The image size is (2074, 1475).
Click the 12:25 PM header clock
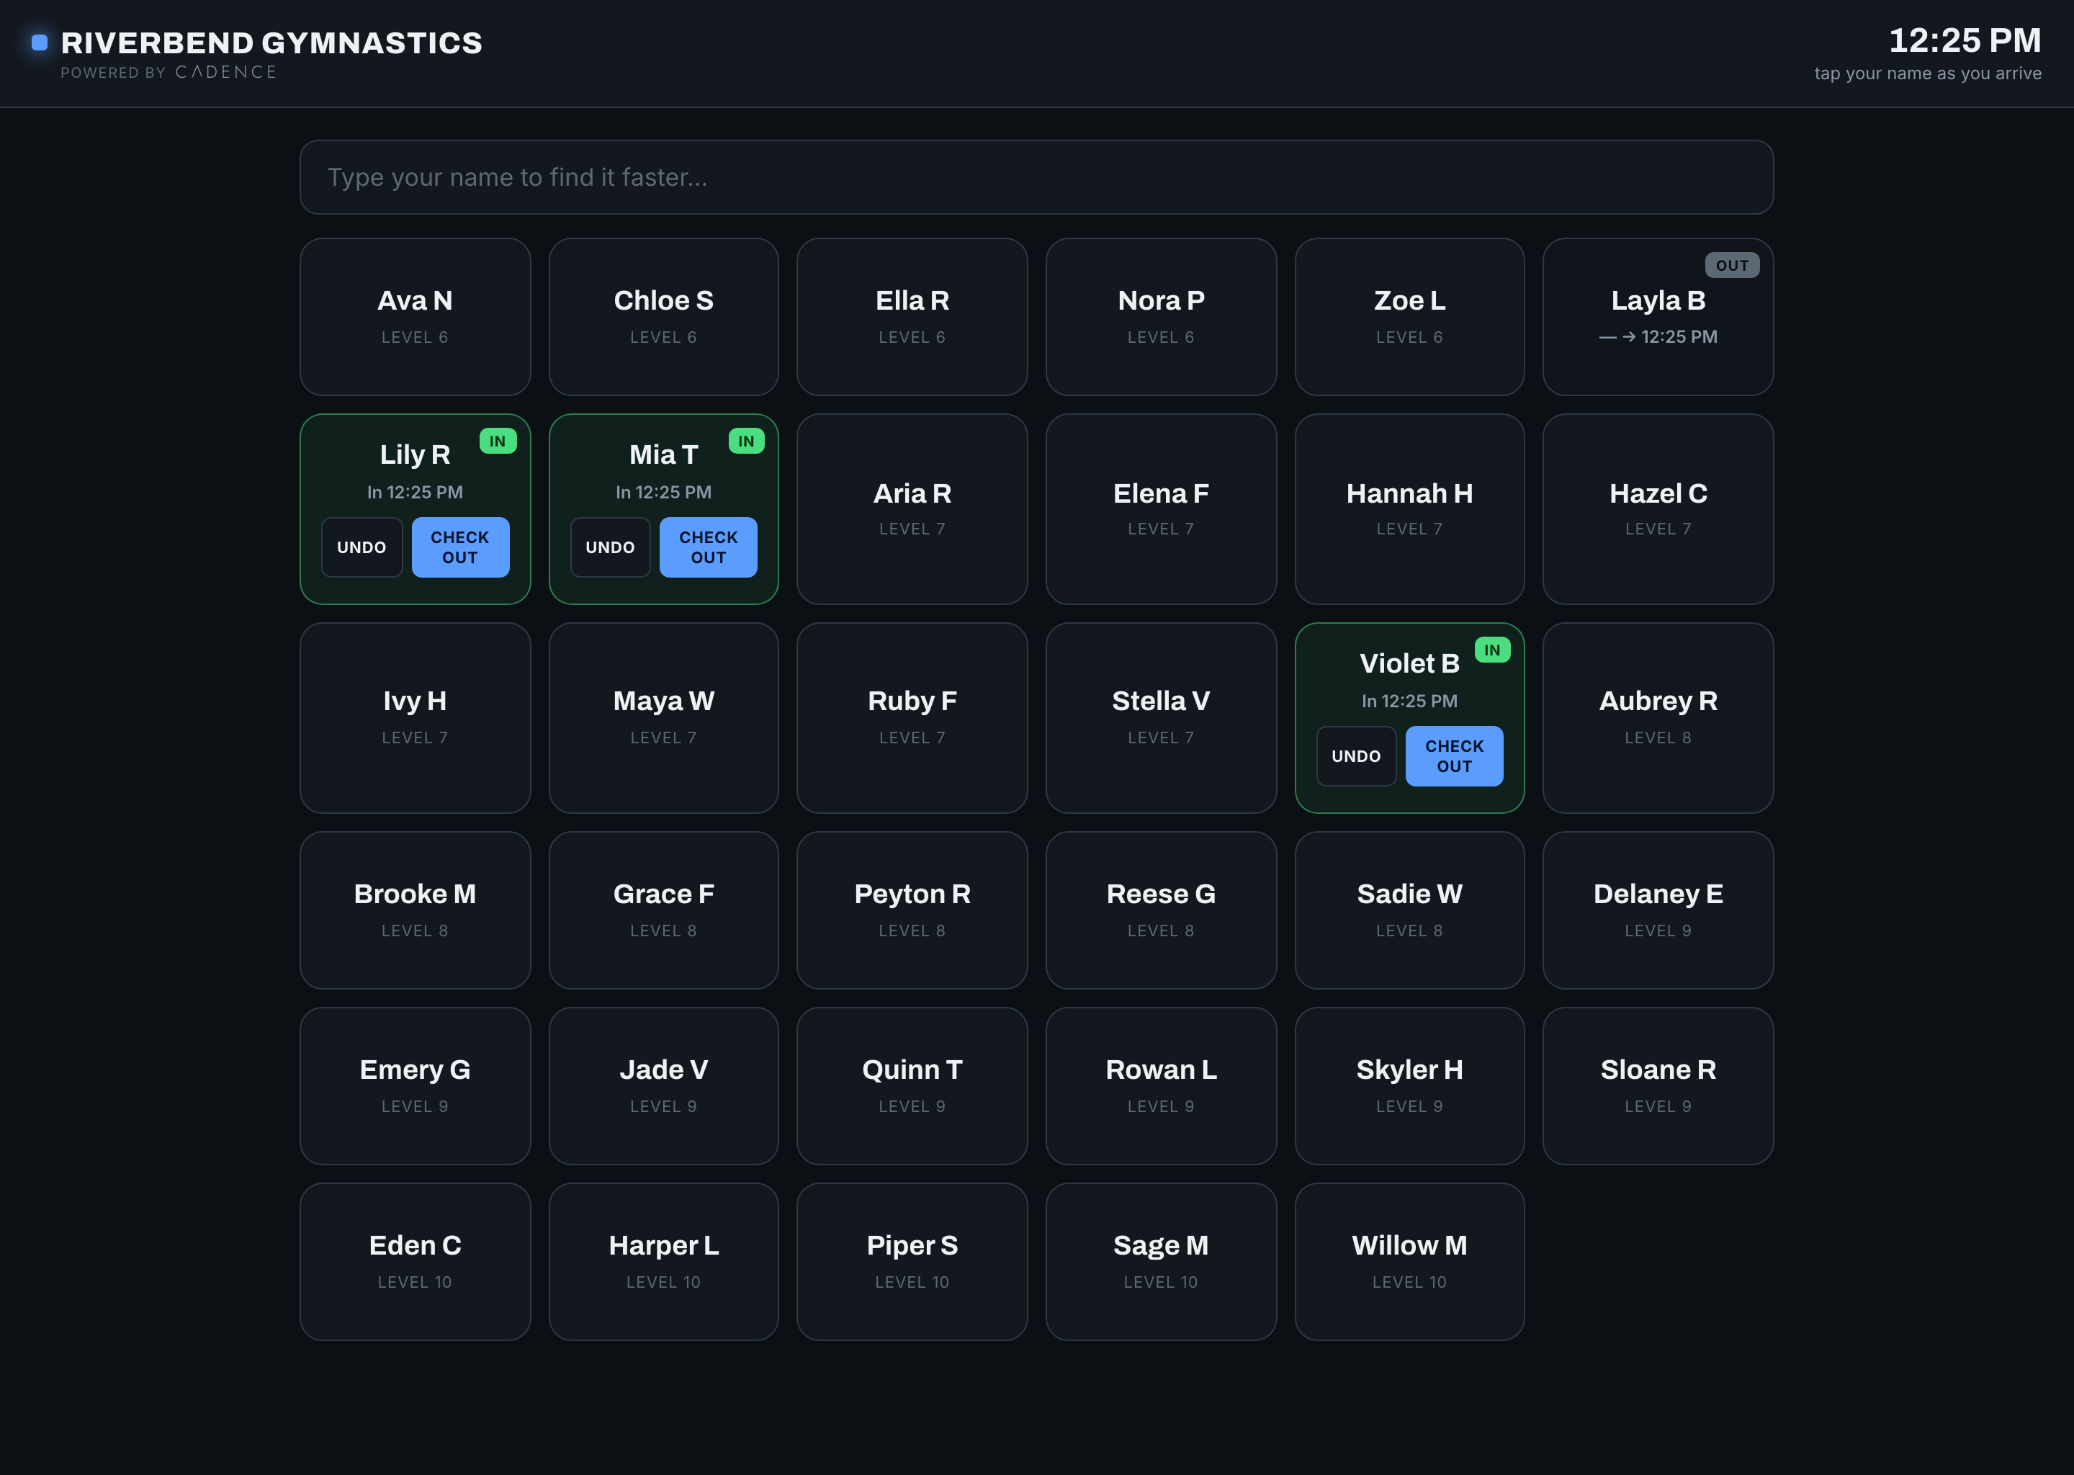click(x=1964, y=40)
